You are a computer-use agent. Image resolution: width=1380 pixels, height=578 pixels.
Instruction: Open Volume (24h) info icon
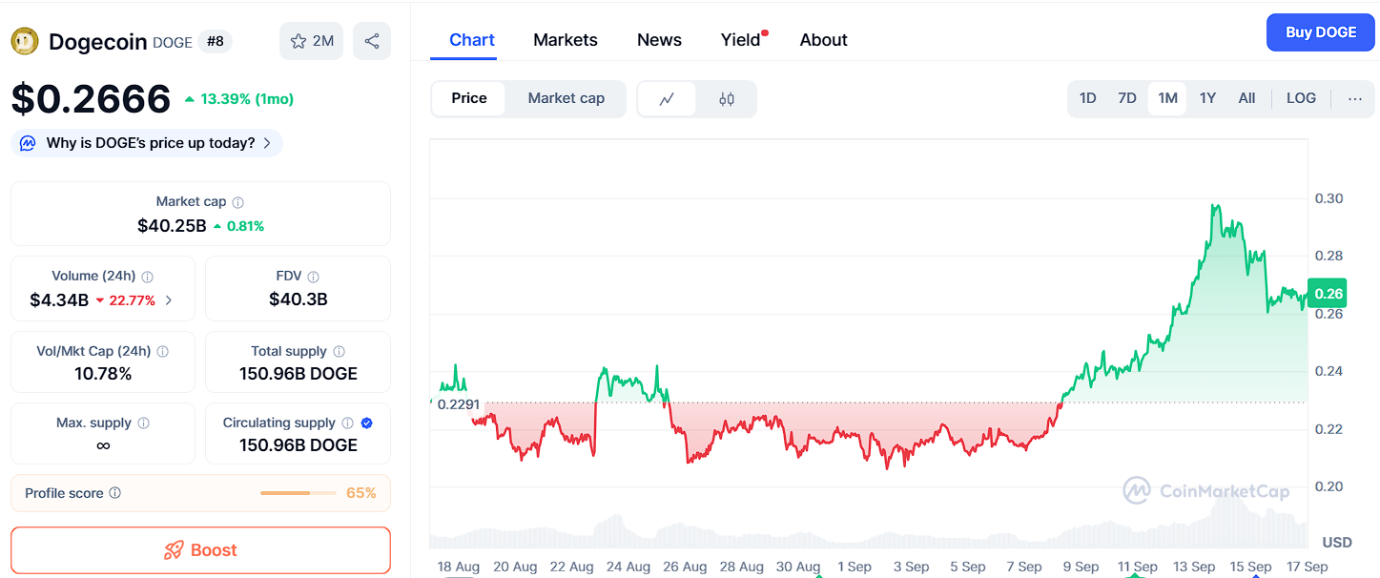(x=148, y=277)
